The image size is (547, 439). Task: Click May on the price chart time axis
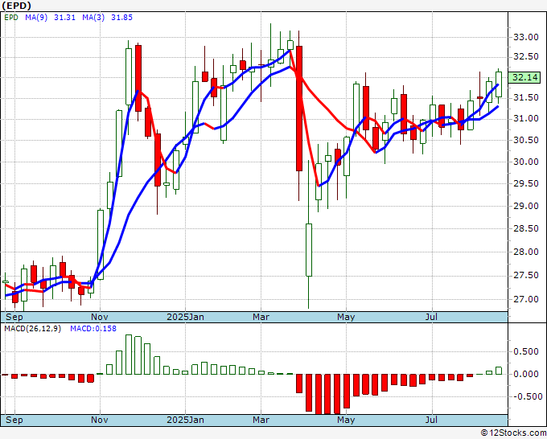coord(346,317)
